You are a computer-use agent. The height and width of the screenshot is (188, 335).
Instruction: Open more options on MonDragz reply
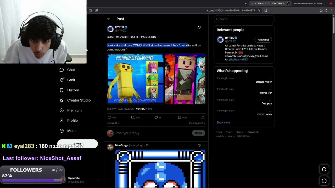pyautogui.click(x=204, y=145)
